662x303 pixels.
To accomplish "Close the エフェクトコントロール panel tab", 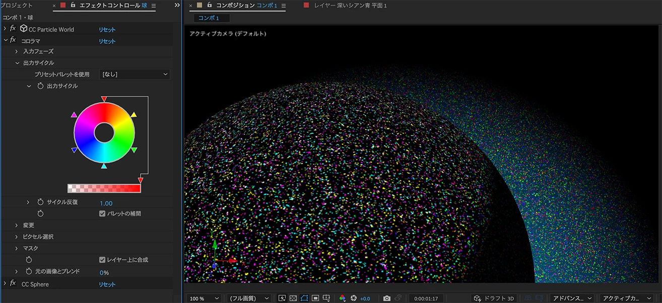I will click(x=54, y=6).
